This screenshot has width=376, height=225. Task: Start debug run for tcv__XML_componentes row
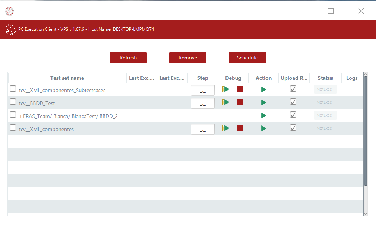(x=226, y=128)
